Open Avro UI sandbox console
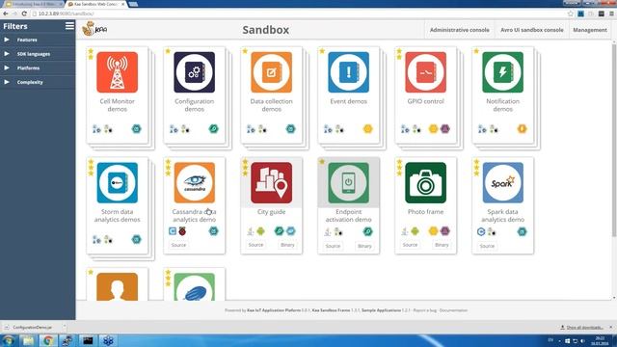 tap(531, 30)
